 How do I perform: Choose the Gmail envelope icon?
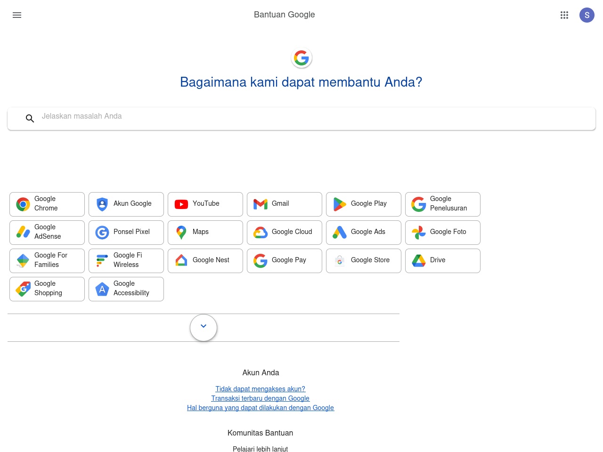261,204
